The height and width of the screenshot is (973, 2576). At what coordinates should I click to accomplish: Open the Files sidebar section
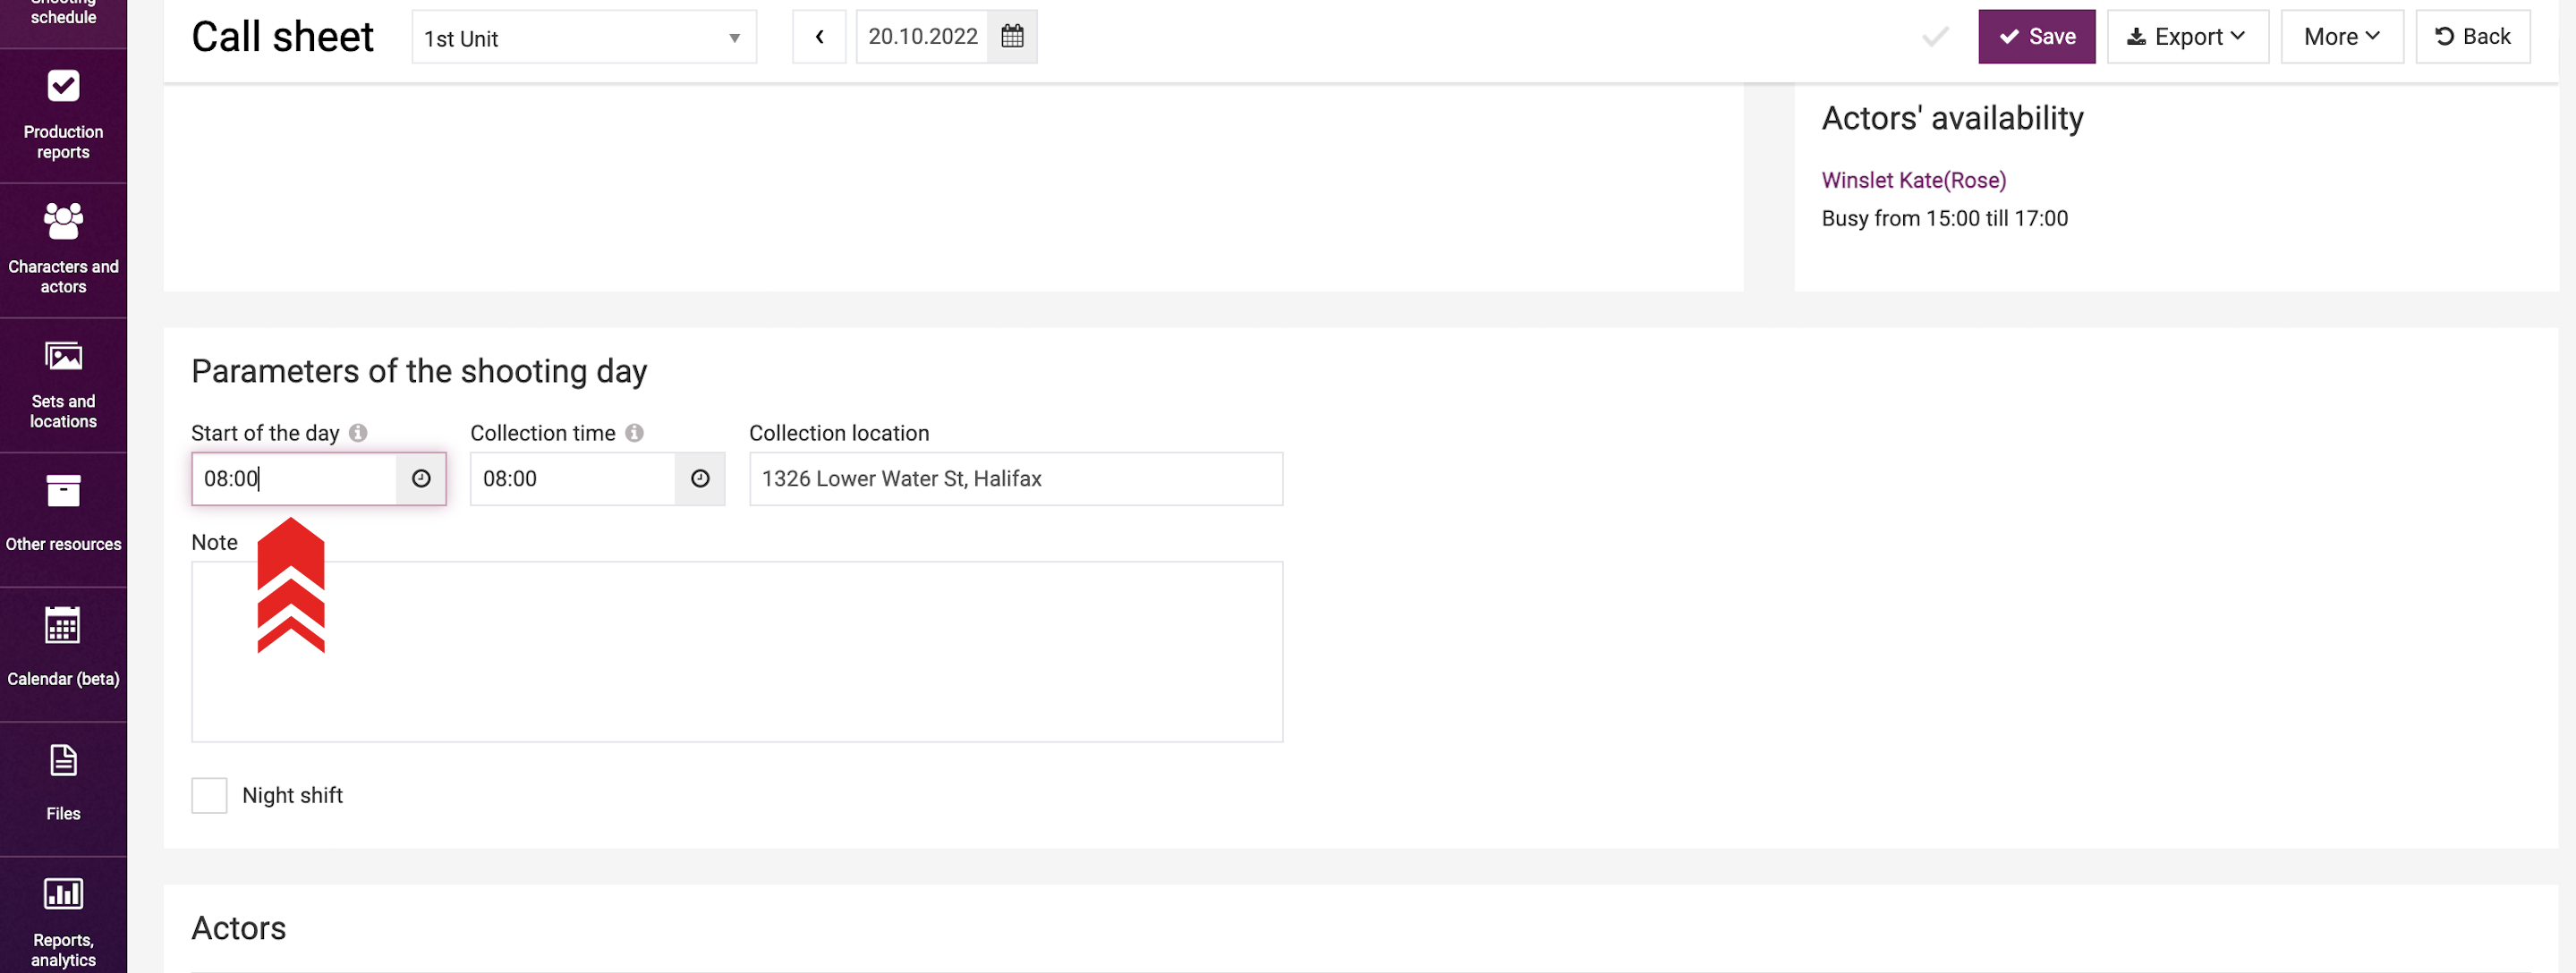[63, 789]
